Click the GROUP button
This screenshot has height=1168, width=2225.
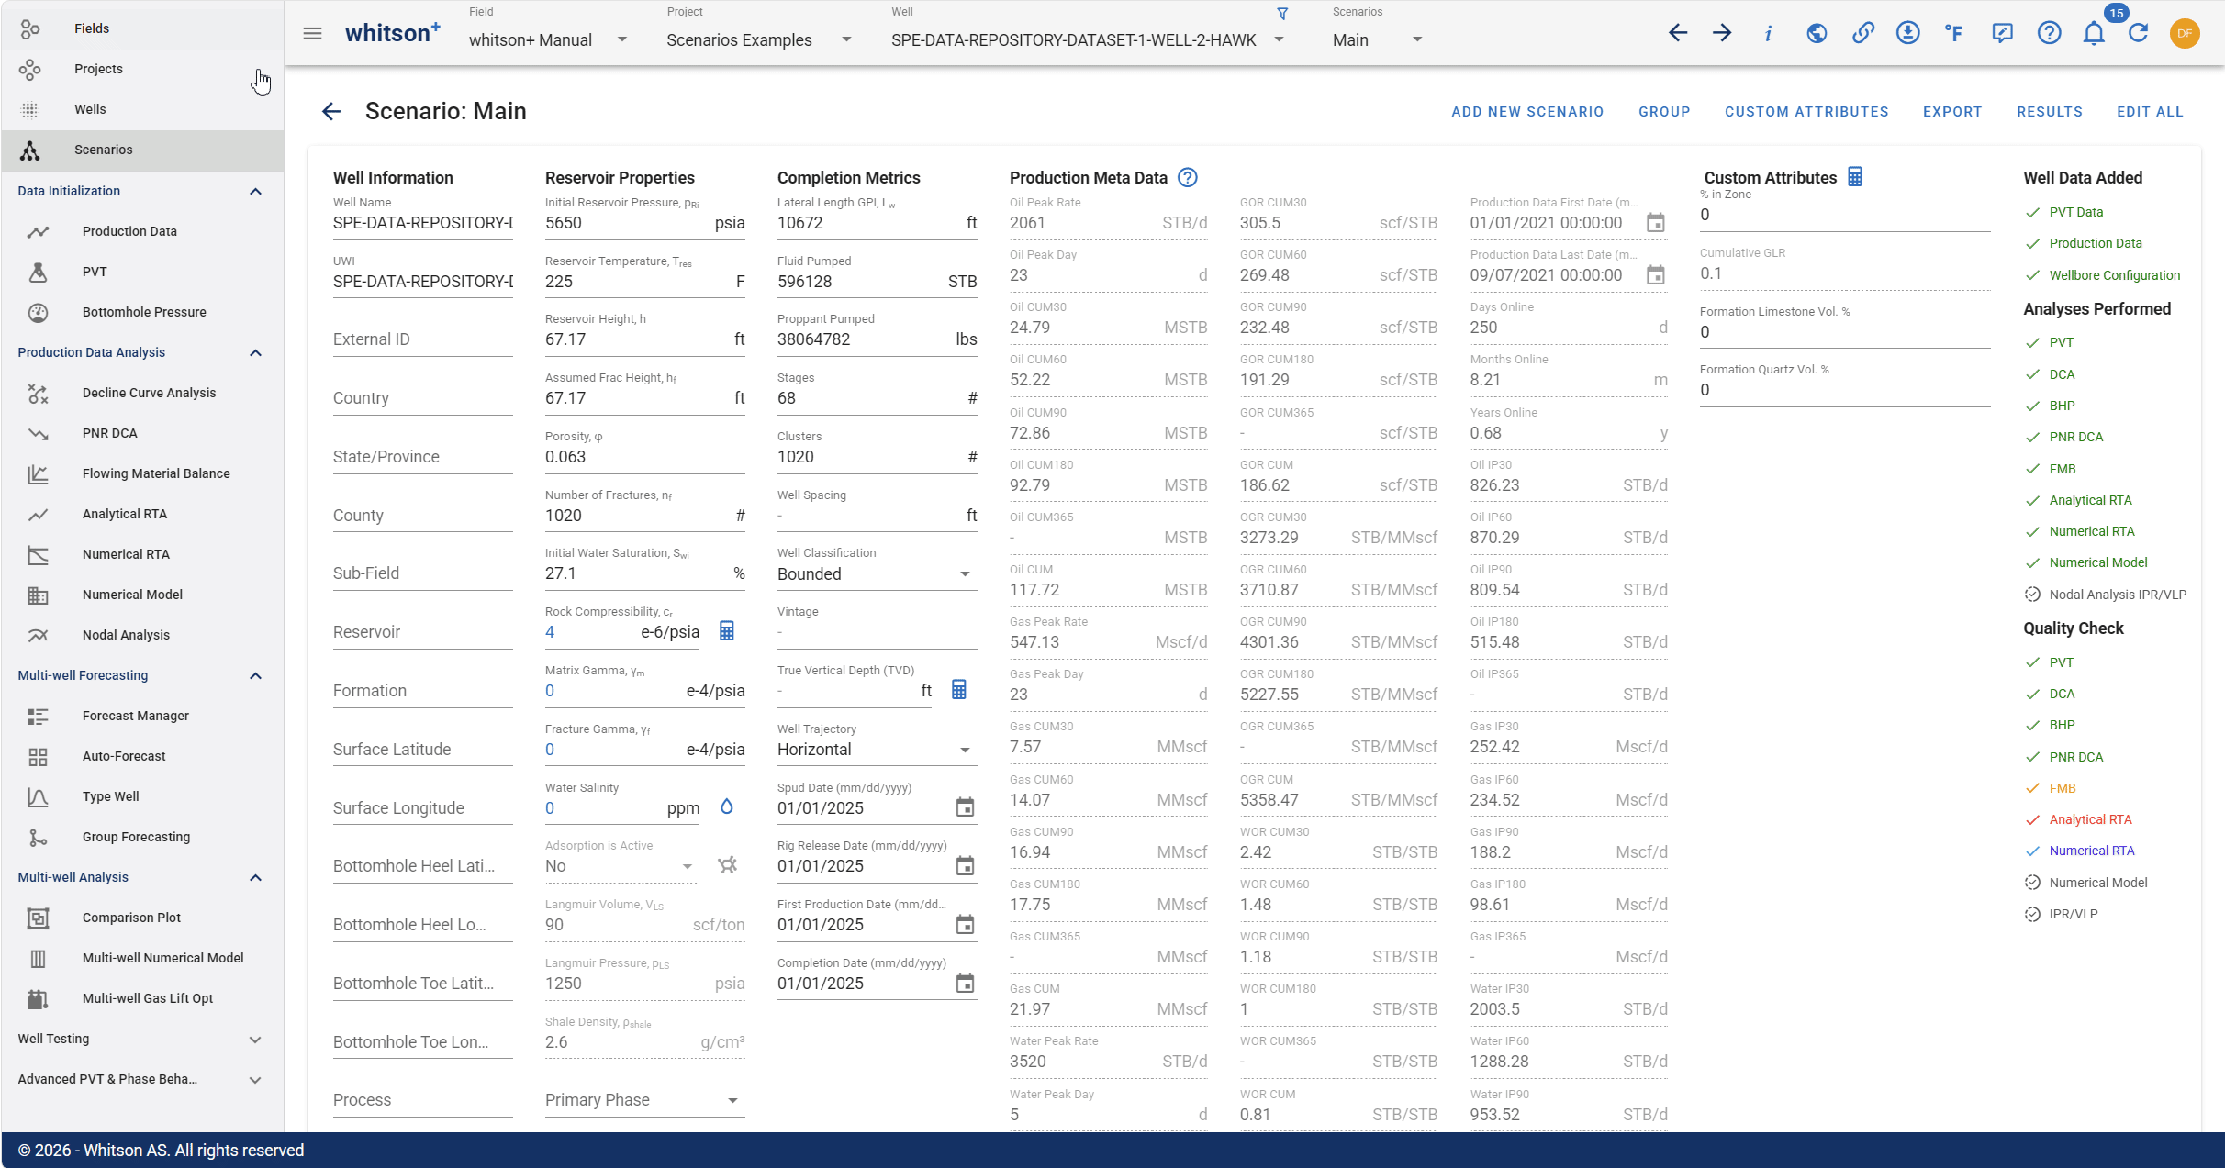(x=1664, y=112)
